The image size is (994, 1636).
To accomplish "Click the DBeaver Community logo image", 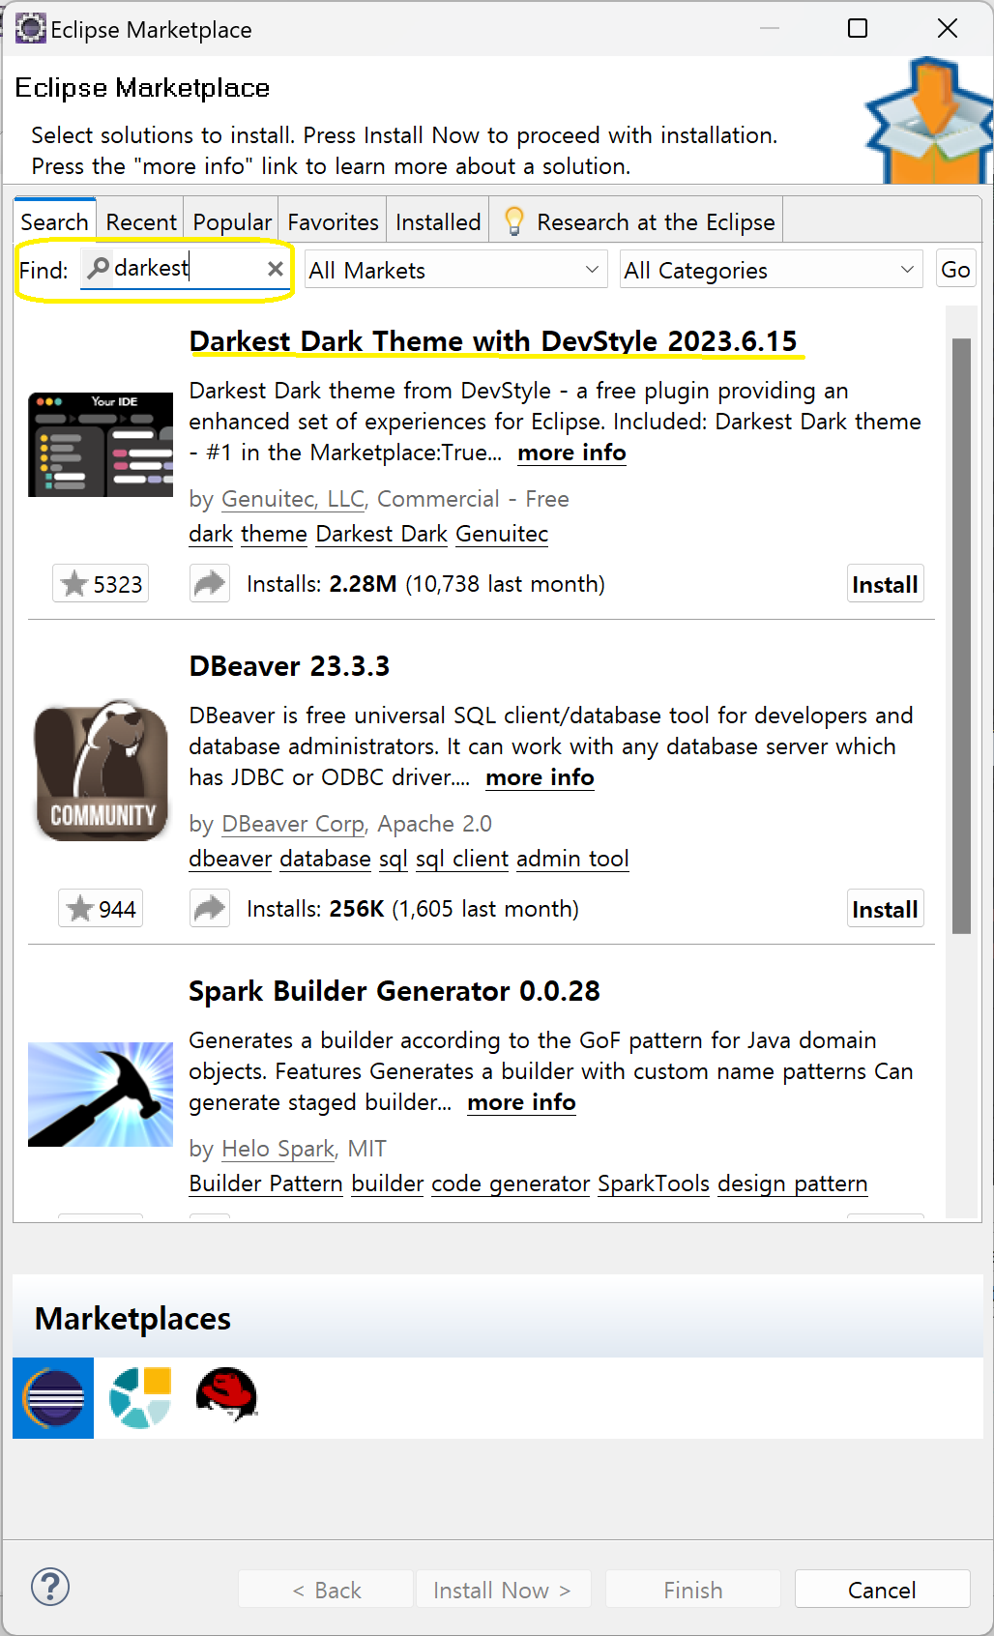I will [x=101, y=770].
